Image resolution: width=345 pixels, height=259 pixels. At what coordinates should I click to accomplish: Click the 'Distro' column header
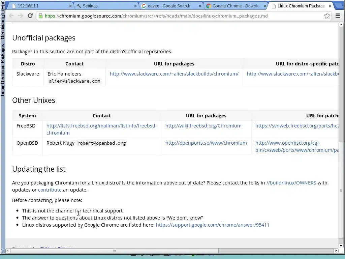coord(28,64)
